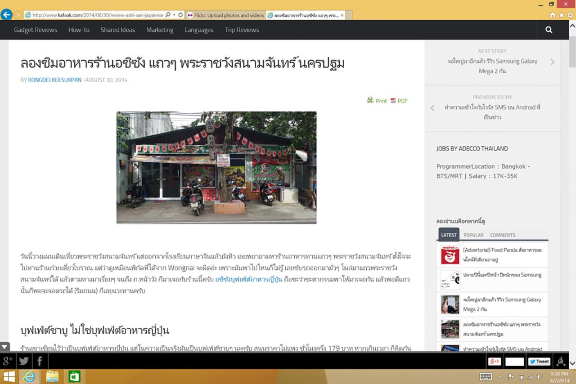Open the volume speaker tray icon

click(x=539, y=377)
